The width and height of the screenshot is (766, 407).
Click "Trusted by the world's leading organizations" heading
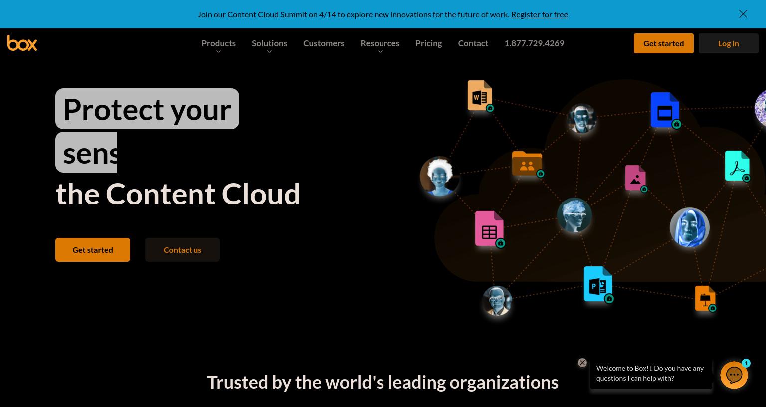383,382
